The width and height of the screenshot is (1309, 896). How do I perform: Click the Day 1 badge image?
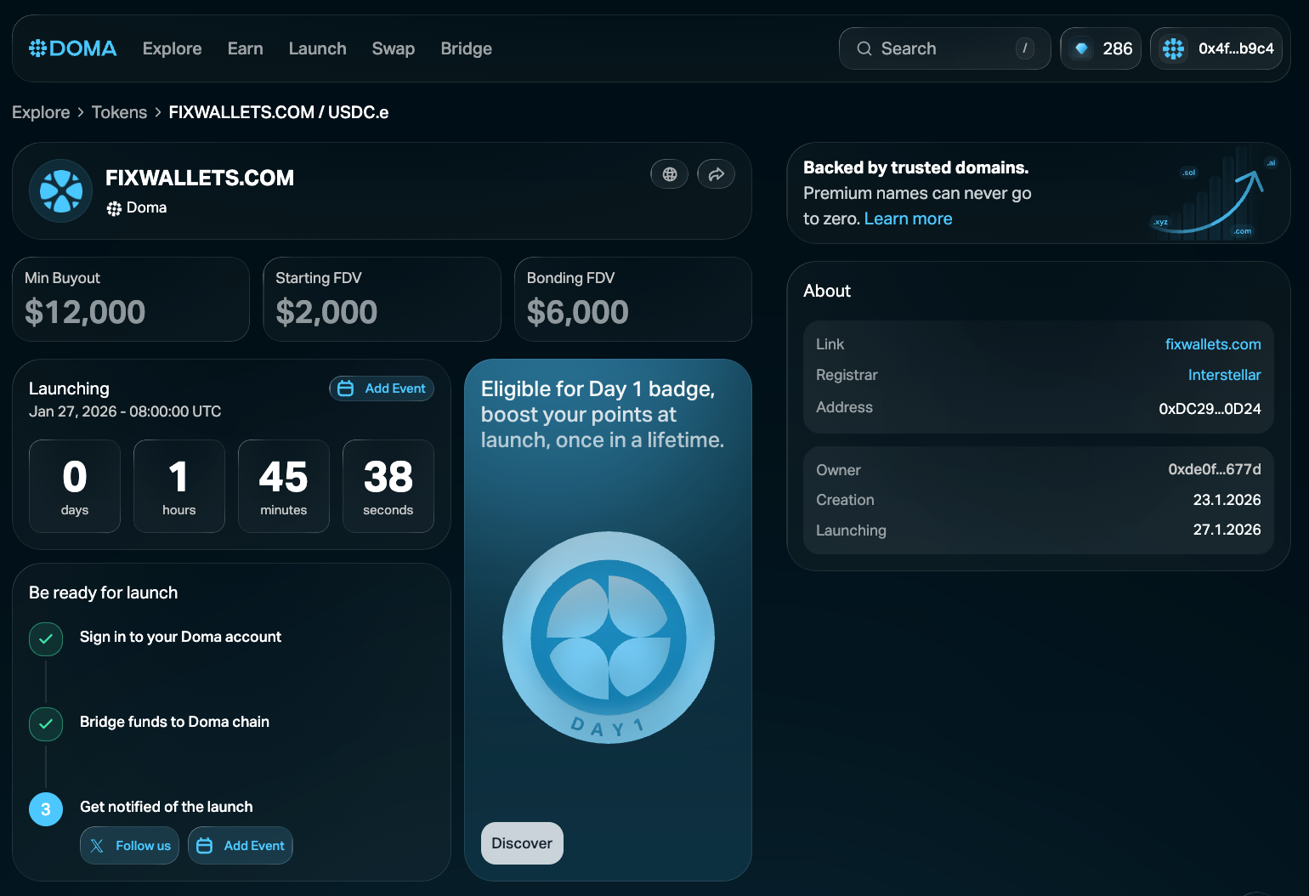(609, 638)
